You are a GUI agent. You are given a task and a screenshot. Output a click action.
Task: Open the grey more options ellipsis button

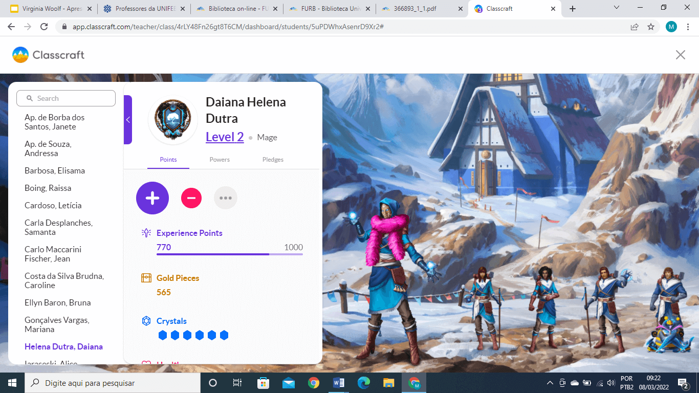(226, 198)
